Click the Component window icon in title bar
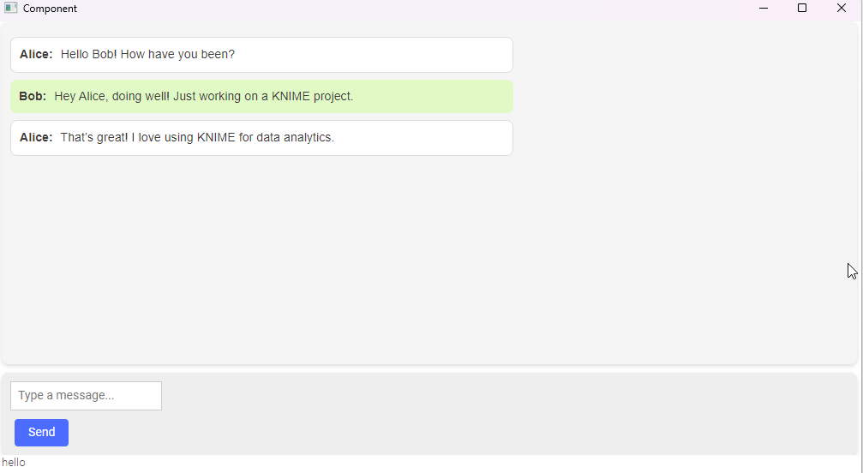The width and height of the screenshot is (863, 473). click(x=10, y=9)
